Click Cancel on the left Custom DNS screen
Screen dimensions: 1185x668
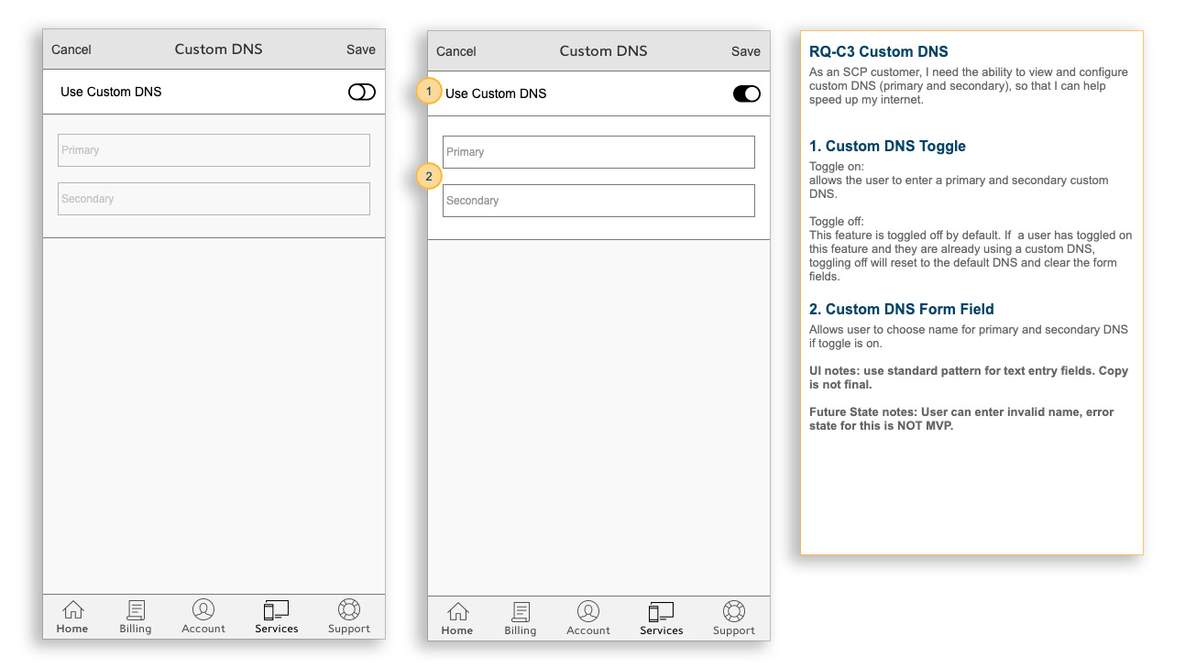[x=71, y=50]
